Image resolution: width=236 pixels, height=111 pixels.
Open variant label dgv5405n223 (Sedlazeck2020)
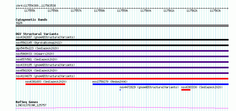click(x=37, y=48)
